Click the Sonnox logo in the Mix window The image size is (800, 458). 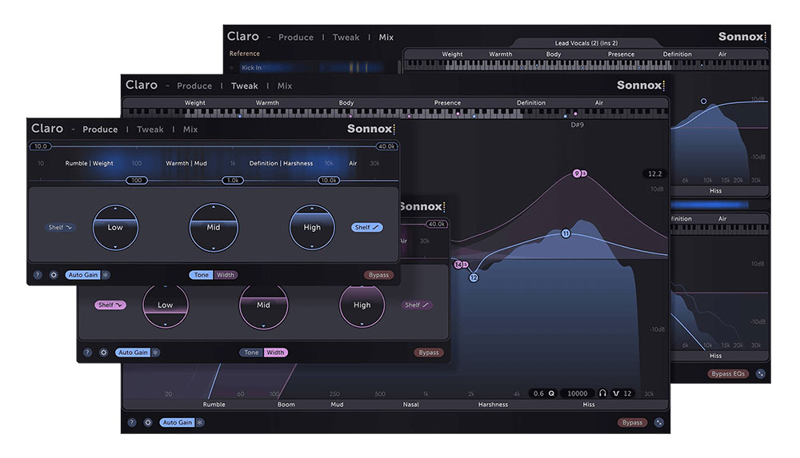click(742, 36)
